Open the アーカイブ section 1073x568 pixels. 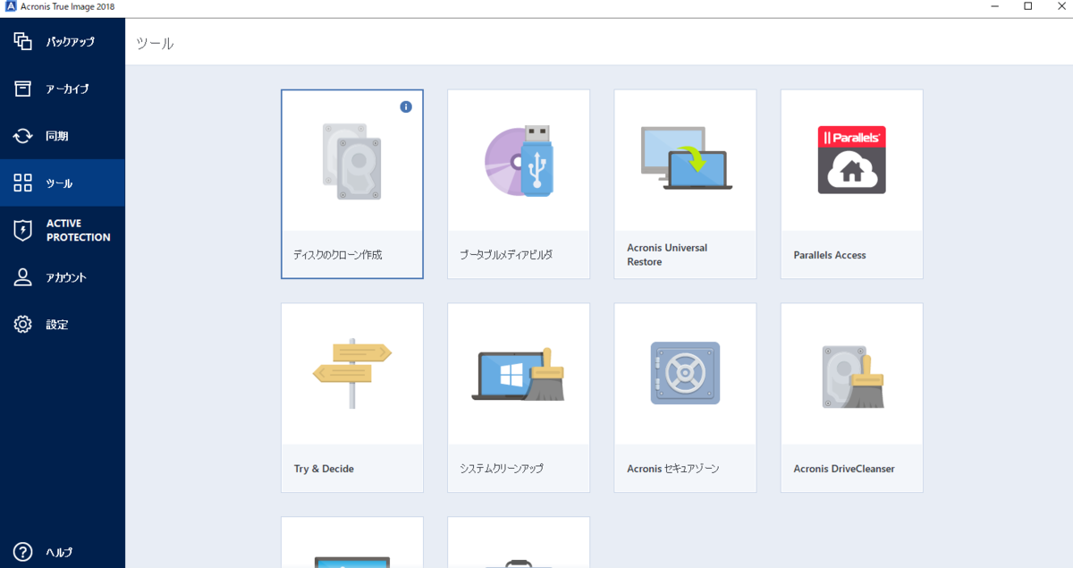(x=67, y=89)
